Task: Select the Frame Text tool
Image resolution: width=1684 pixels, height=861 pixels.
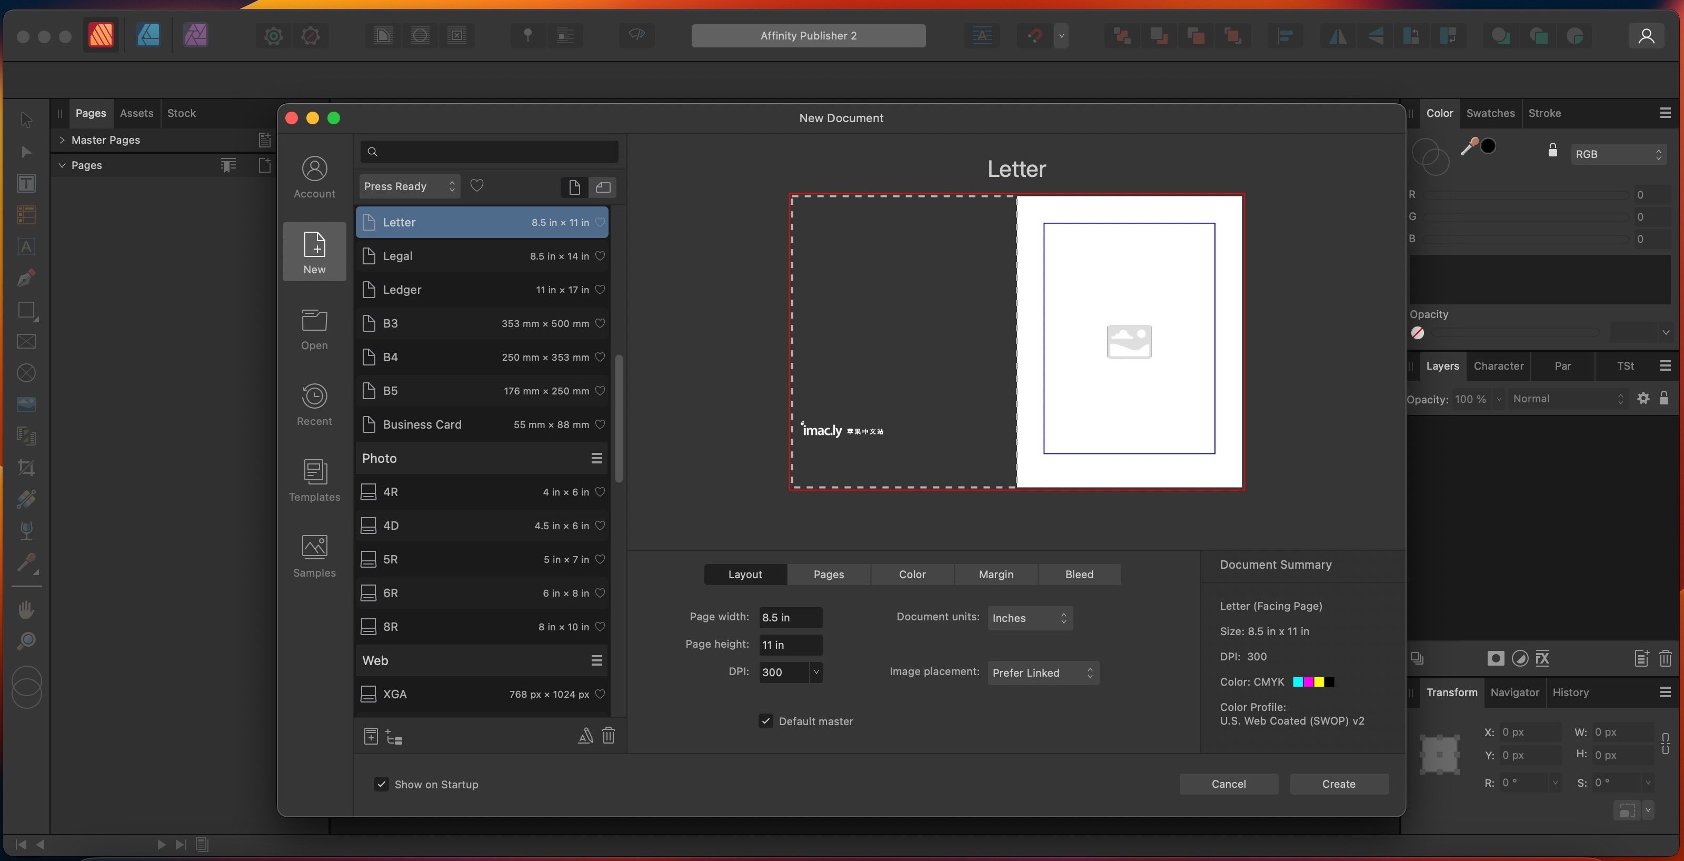Action: click(x=26, y=183)
